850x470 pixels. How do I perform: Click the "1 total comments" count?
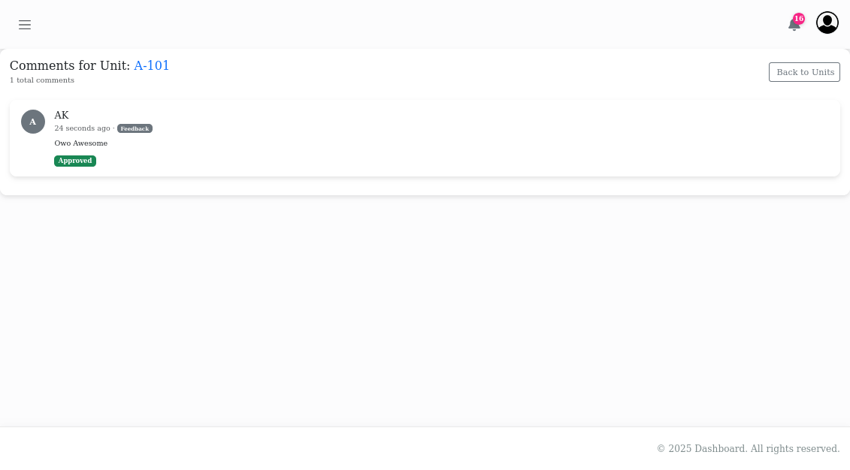pyautogui.click(x=42, y=80)
